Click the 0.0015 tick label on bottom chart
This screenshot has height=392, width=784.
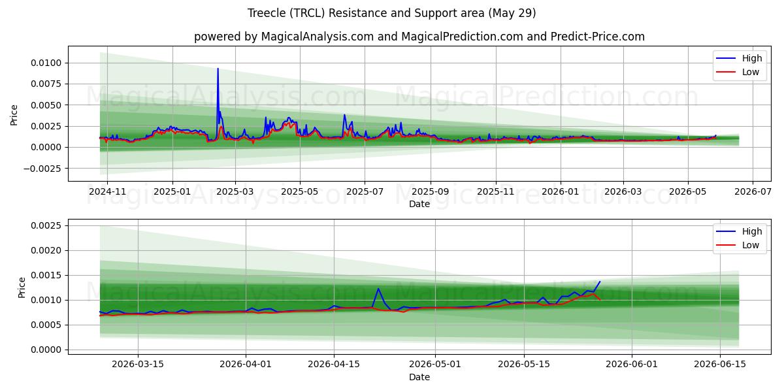point(46,275)
